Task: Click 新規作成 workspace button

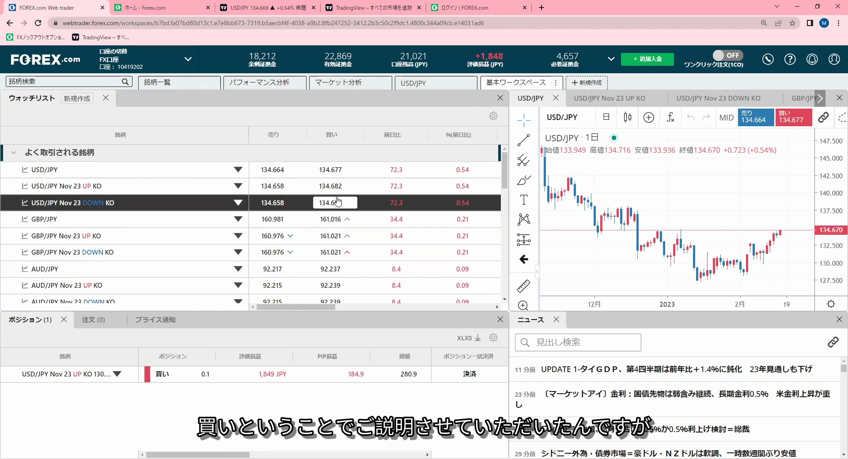Action: 587,83
